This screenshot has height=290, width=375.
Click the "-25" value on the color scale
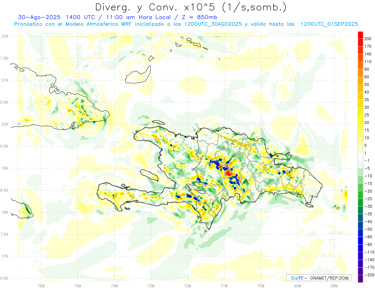coord(368,199)
